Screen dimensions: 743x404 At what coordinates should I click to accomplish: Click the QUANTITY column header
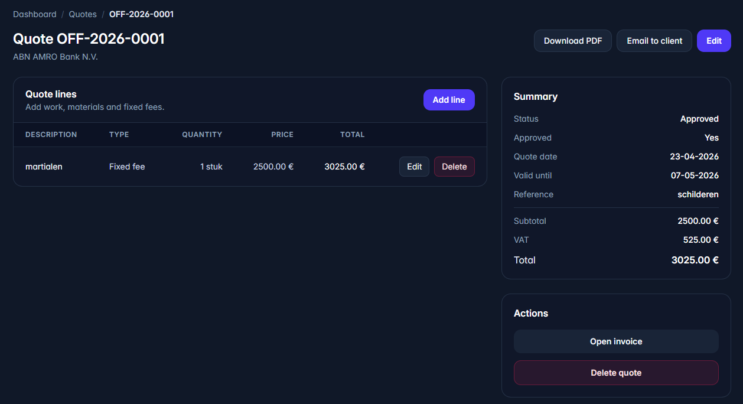click(202, 135)
